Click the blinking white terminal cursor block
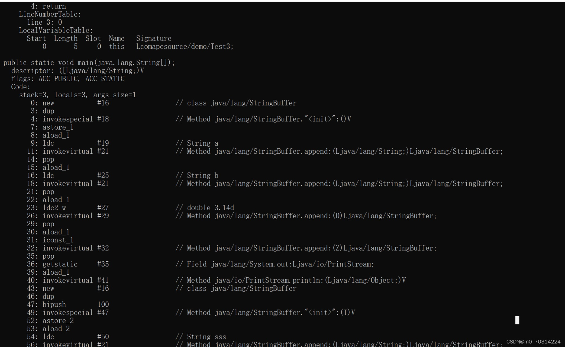 click(x=517, y=320)
